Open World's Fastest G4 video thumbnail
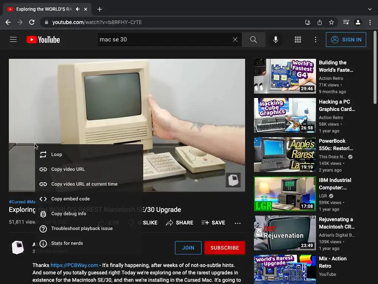This screenshot has height=284, width=378. (285, 76)
